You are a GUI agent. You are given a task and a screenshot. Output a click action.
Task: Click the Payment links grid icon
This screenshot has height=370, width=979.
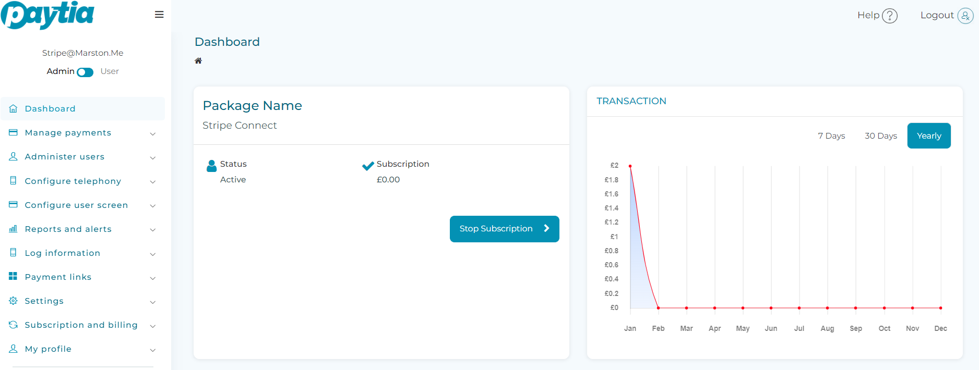[x=13, y=276]
